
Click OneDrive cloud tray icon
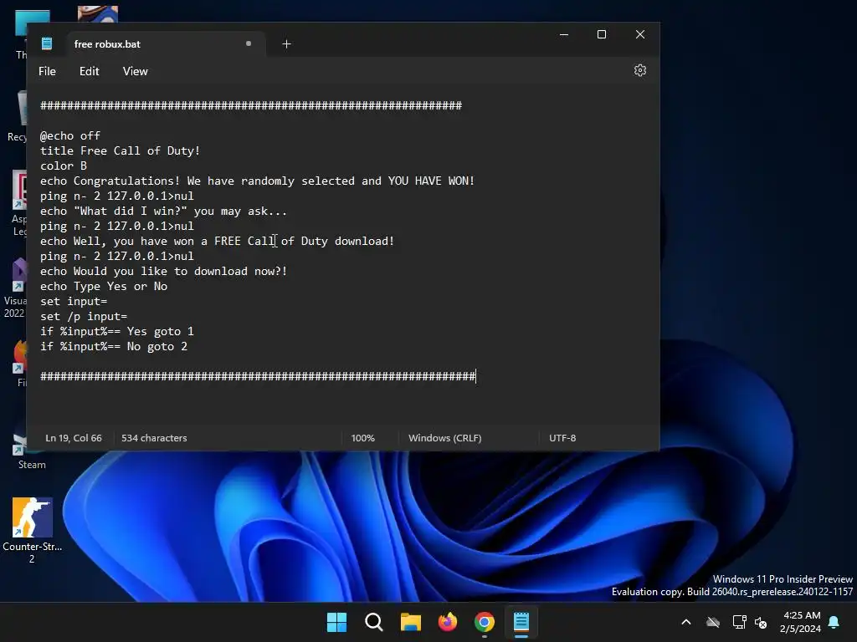point(713,622)
